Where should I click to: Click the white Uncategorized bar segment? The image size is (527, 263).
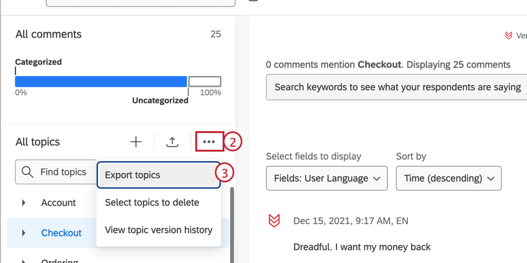[205, 82]
